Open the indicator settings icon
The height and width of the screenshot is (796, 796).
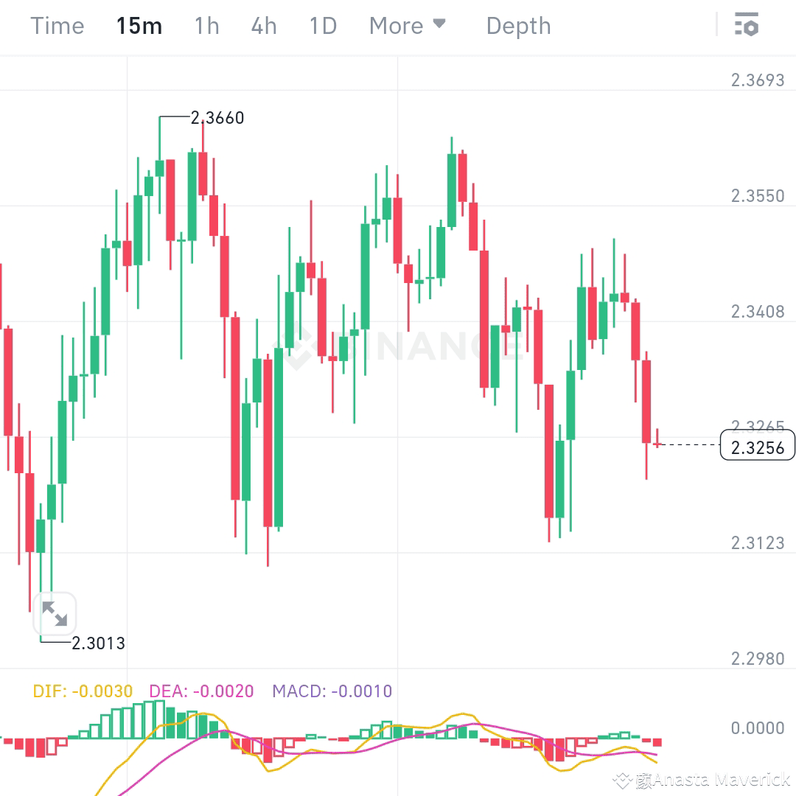tap(747, 25)
